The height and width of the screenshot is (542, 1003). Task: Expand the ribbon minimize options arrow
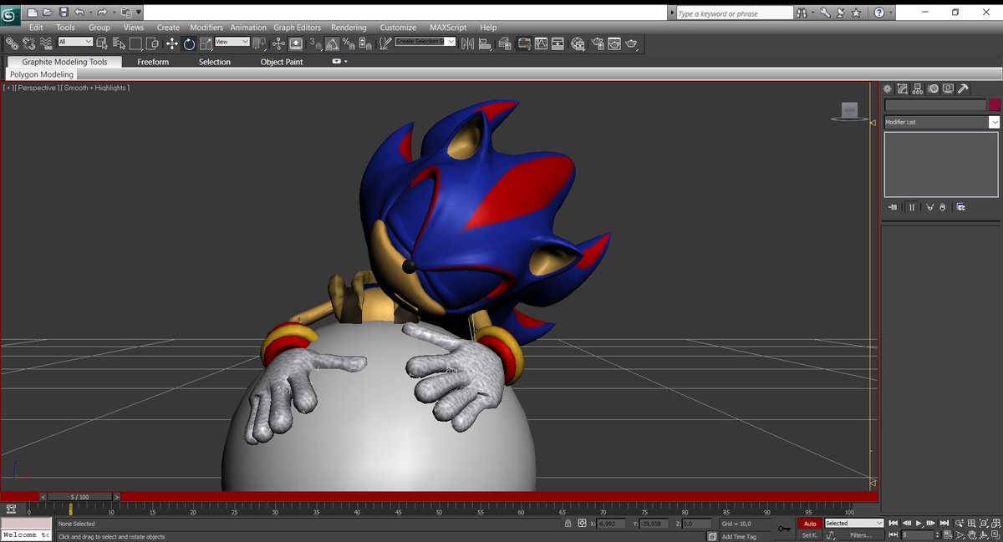(x=345, y=62)
